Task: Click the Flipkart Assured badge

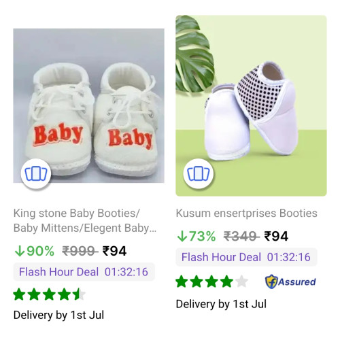Action: click(x=290, y=282)
